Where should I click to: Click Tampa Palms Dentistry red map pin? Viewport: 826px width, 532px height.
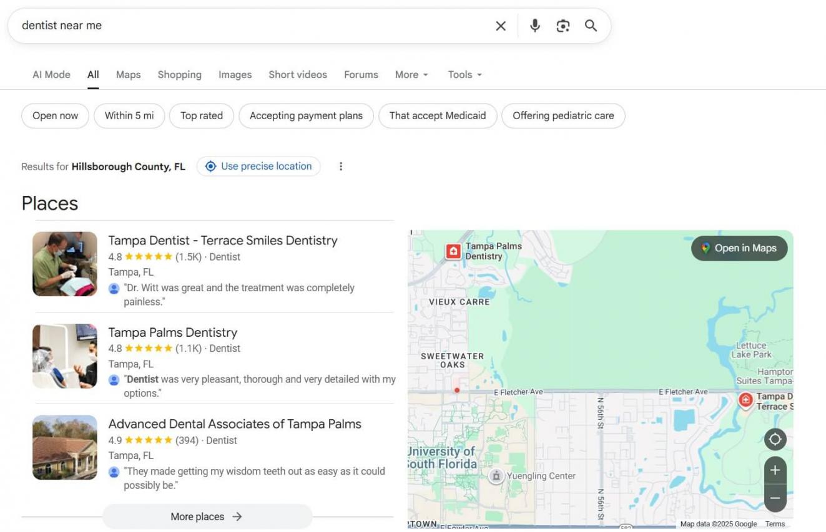(453, 251)
